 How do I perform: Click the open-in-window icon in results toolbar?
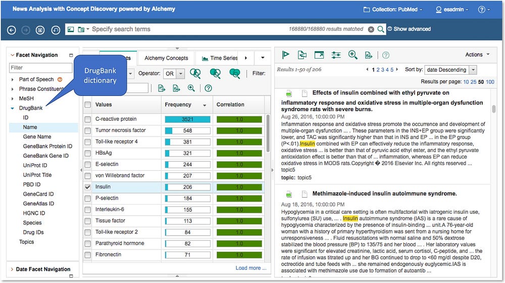pos(319,55)
